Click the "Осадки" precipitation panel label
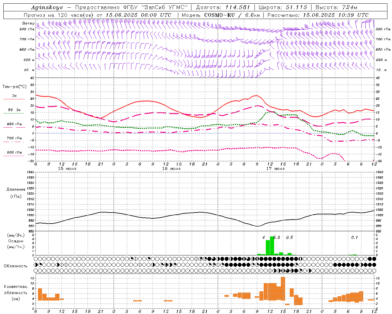 pos(16,241)
